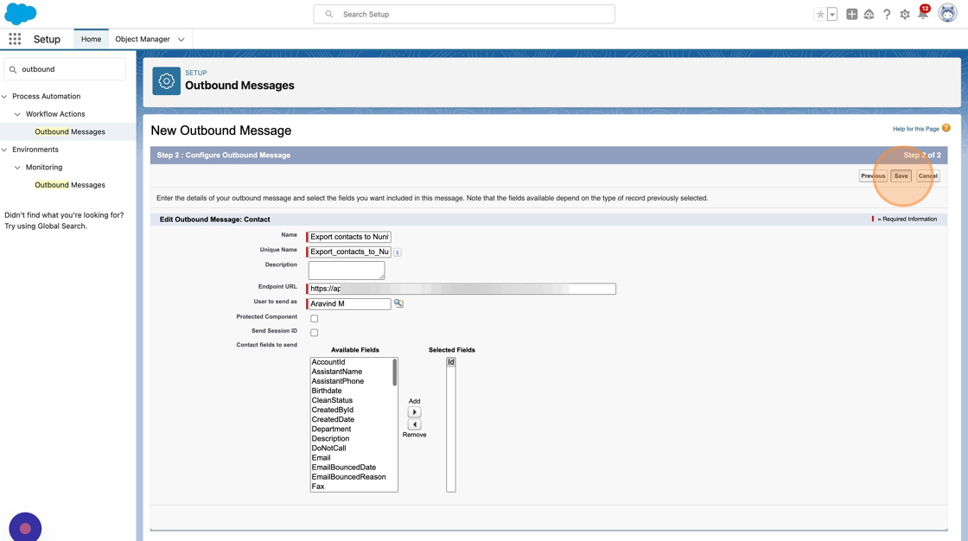Open the Trailhead guidance icon
This screenshot has width=968, height=541.
[869, 14]
